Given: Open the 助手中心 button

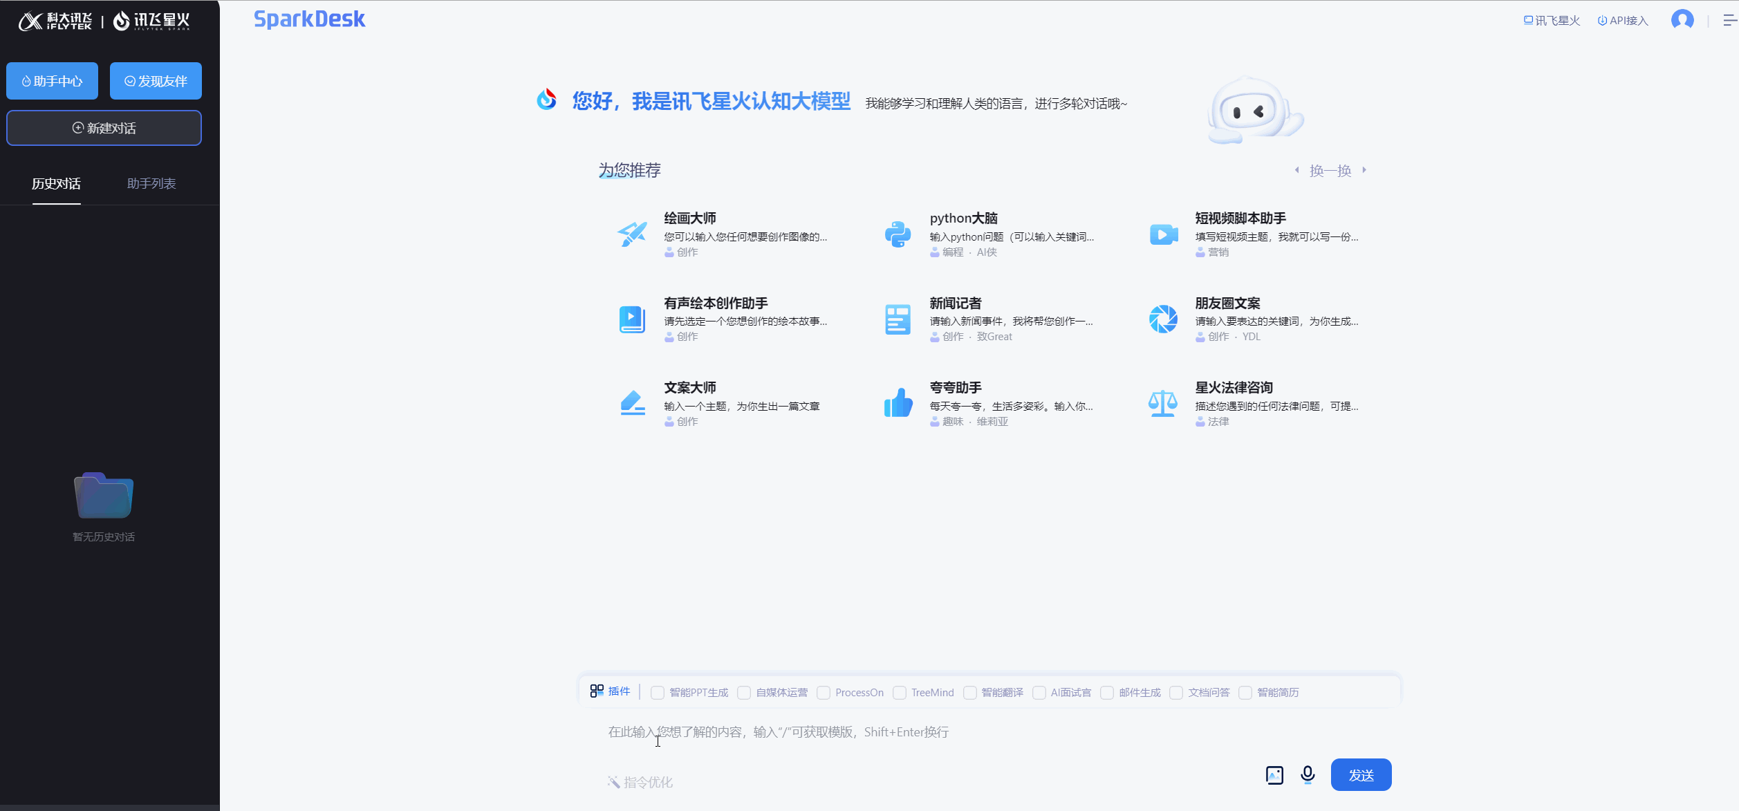Looking at the screenshot, I should coord(53,81).
